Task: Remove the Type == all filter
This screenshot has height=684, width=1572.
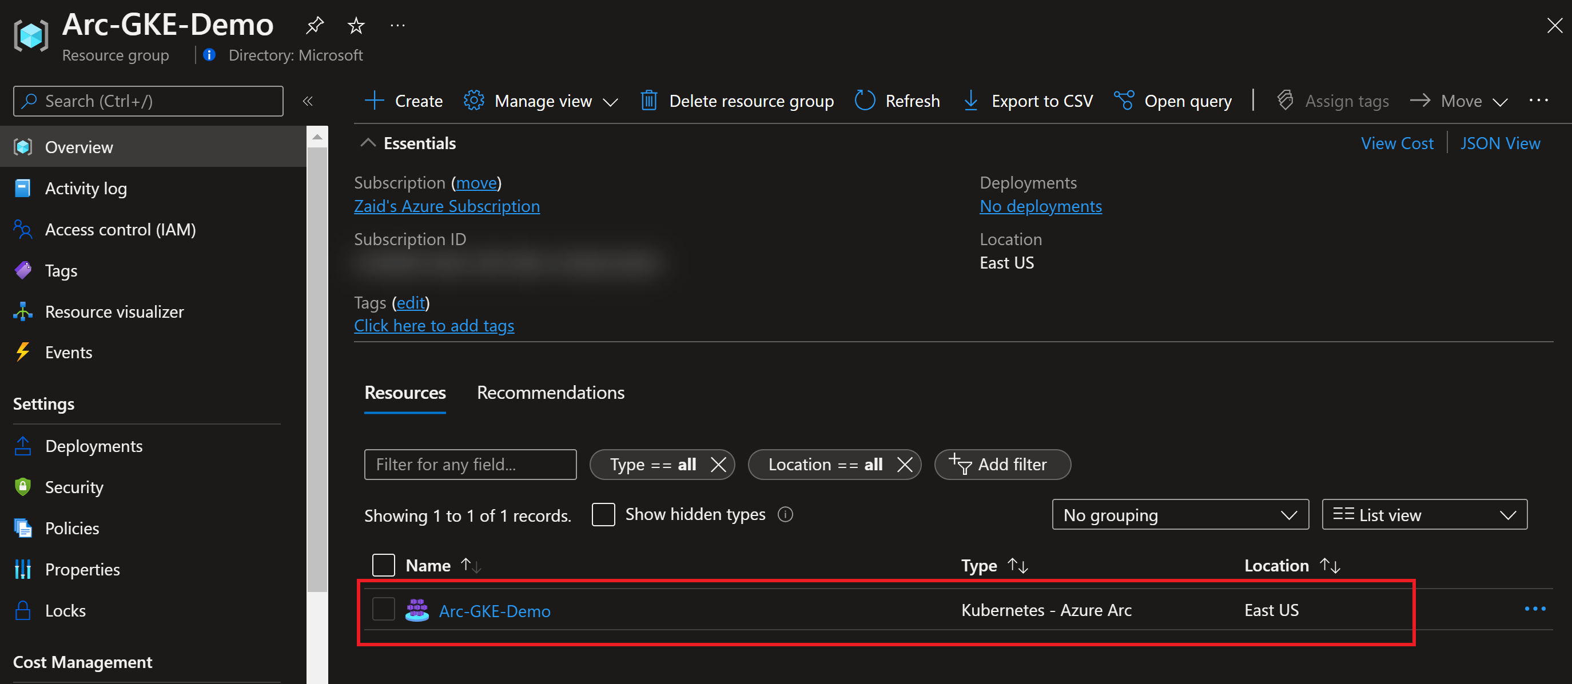Action: pyautogui.click(x=718, y=465)
